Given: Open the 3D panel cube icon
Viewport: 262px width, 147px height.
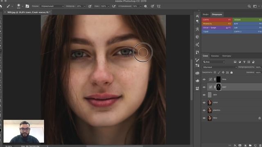Looking at the screenshot, I should point(197,37).
